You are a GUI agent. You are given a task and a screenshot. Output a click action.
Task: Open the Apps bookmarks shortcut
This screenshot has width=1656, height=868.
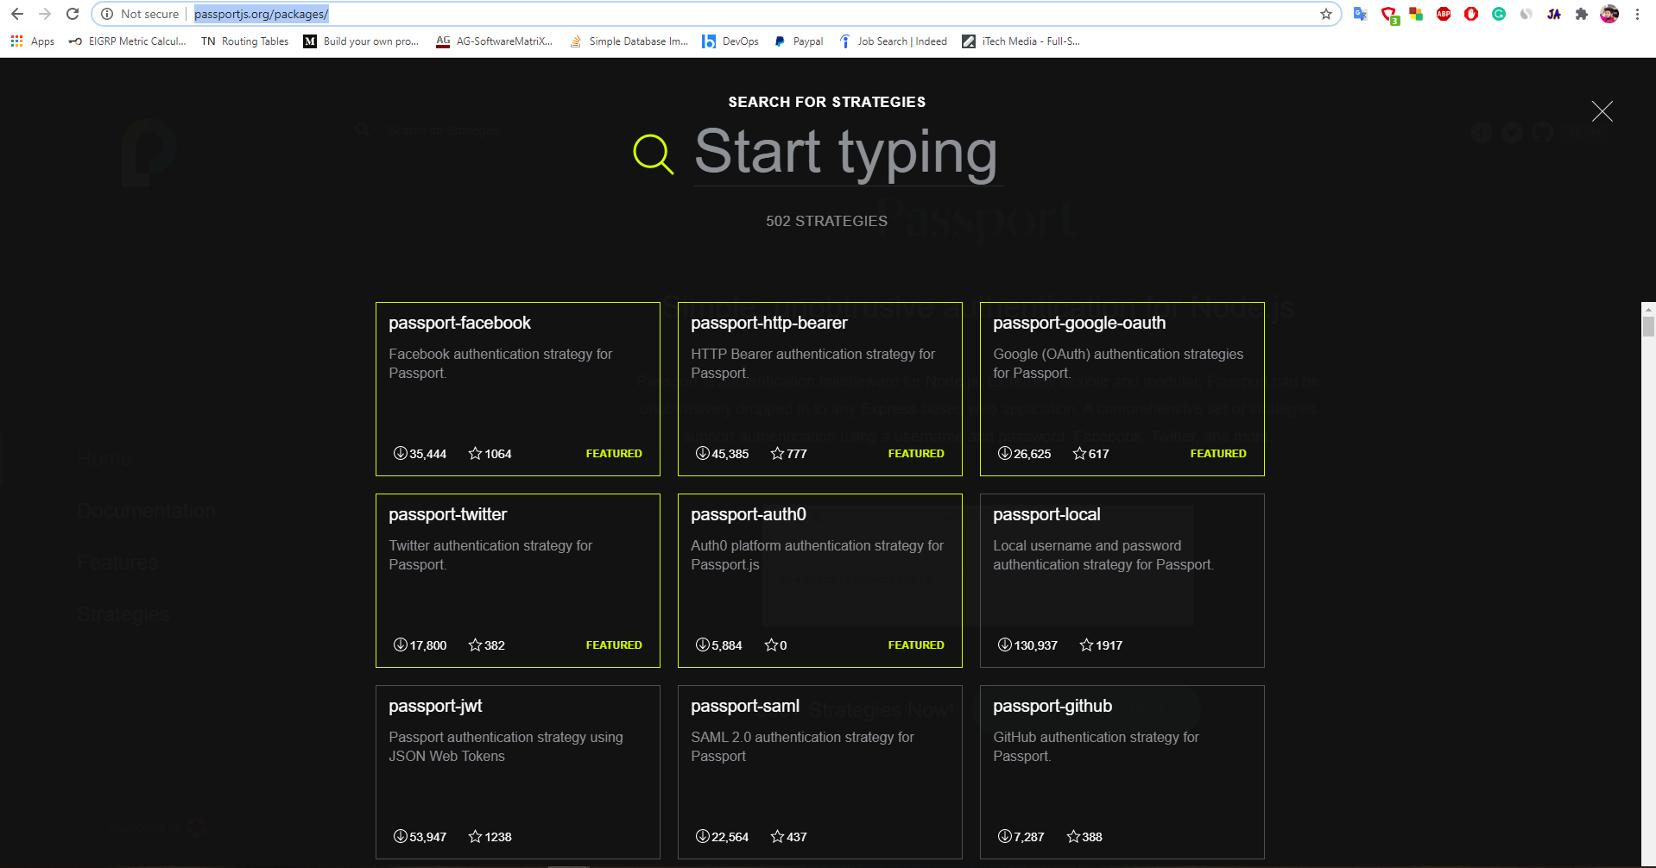click(33, 41)
